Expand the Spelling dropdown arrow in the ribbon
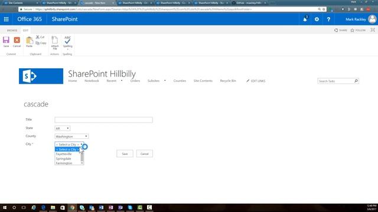 68,49
